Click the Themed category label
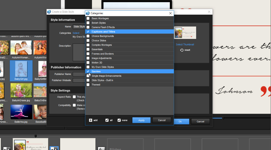 coord(96,85)
